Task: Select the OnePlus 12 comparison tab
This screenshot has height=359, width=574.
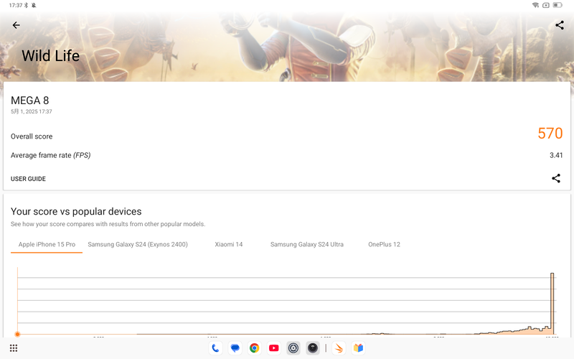Action: coord(384,244)
